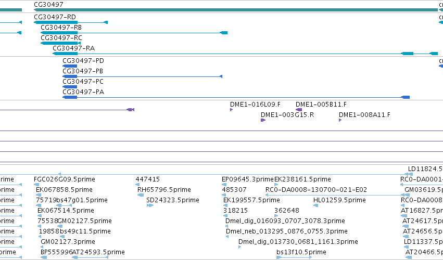Select the HL01259.5prime EST arrow
Screen dimensions: 443x260
click(316, 205)
